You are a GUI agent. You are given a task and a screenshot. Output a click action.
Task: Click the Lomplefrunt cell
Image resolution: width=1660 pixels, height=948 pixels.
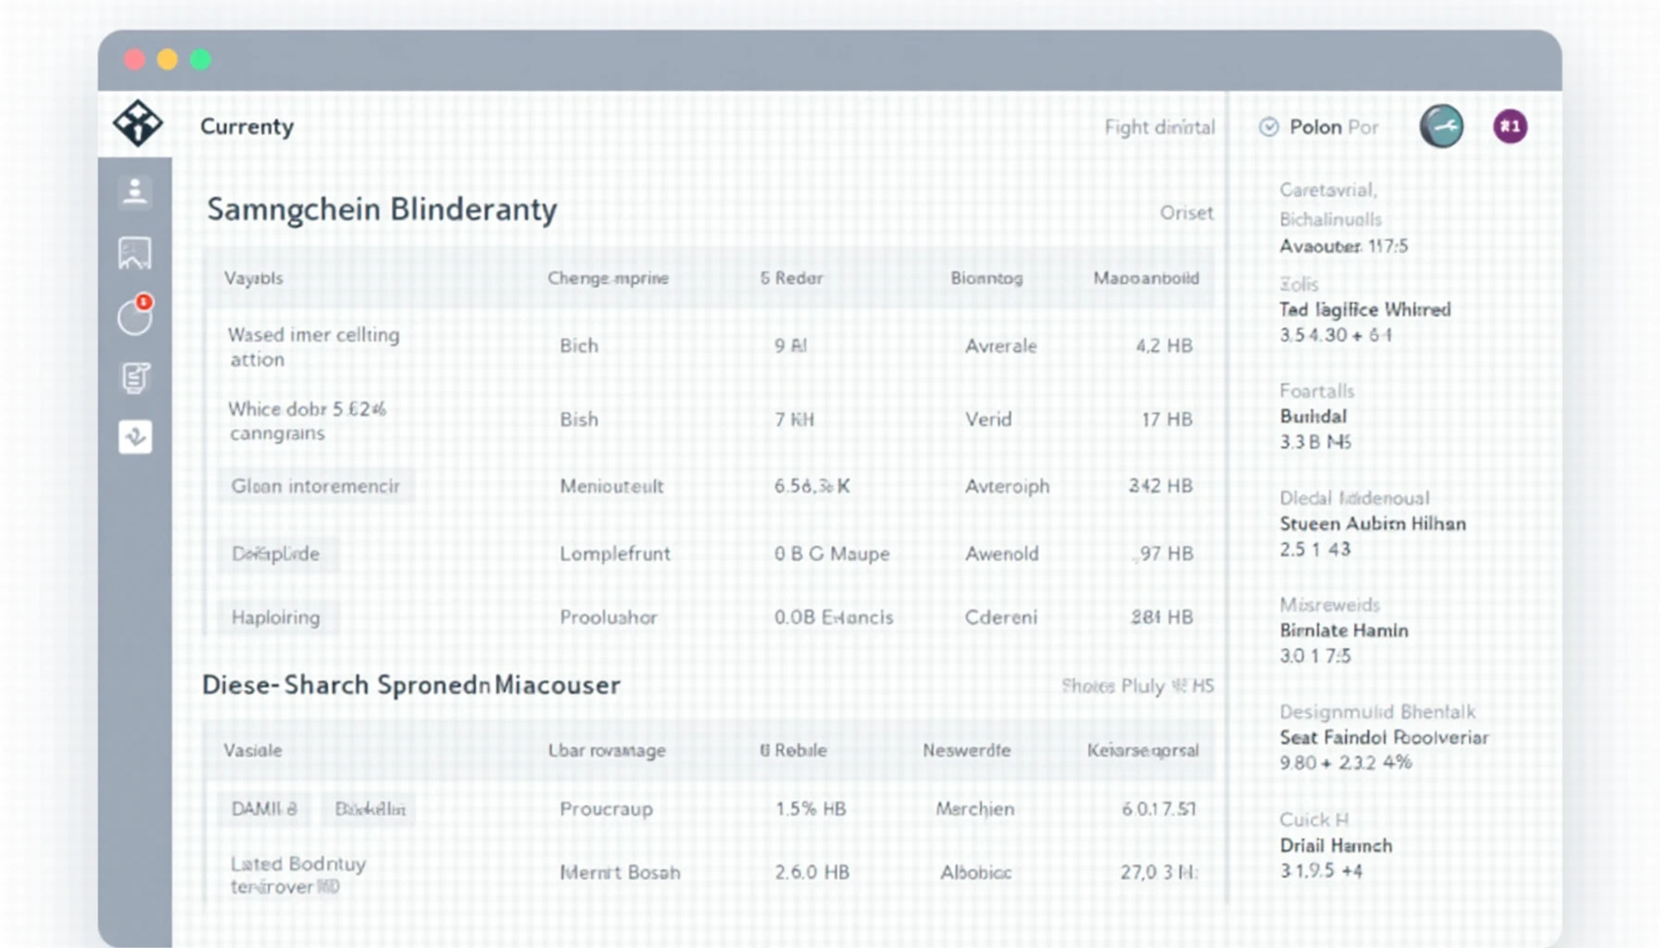coord(614,554)
